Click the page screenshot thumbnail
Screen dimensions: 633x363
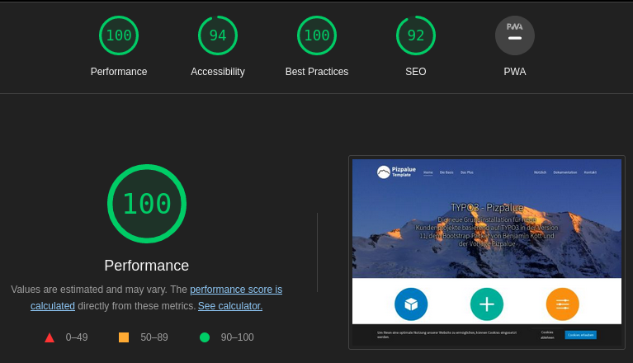(x=487, y=252)
